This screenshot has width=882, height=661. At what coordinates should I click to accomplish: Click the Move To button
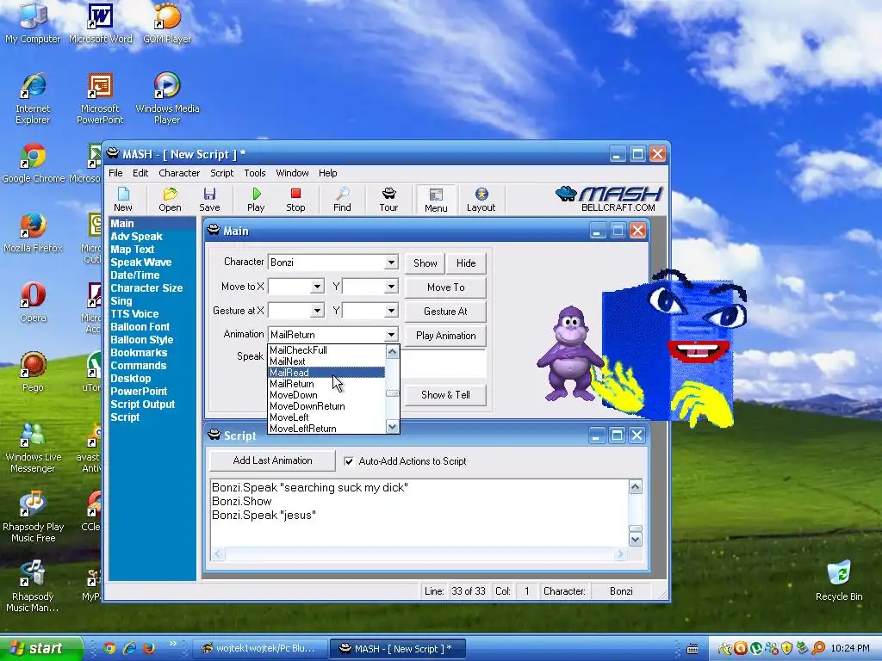coord(445,287)
